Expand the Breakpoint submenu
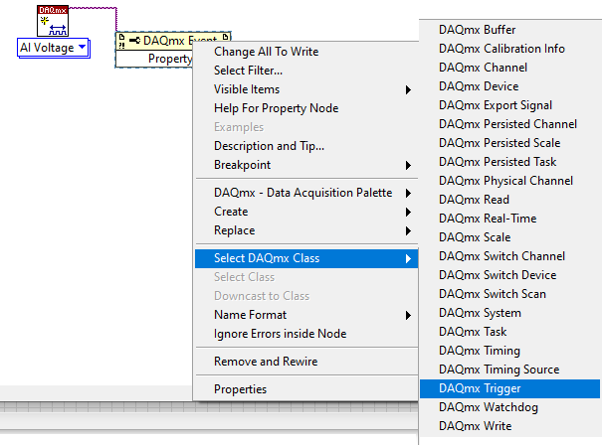603x445 pixels. [x=306, y=165]
